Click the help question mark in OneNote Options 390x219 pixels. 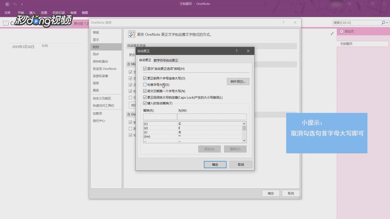(283, 23)
